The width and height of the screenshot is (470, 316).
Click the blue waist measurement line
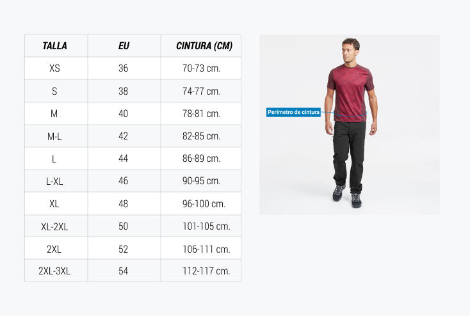(350, 114)
